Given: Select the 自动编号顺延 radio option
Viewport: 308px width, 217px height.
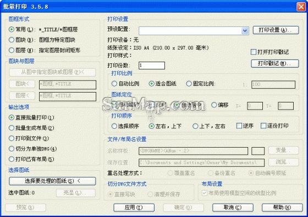Looking at the screenshot, I should 251,173.
